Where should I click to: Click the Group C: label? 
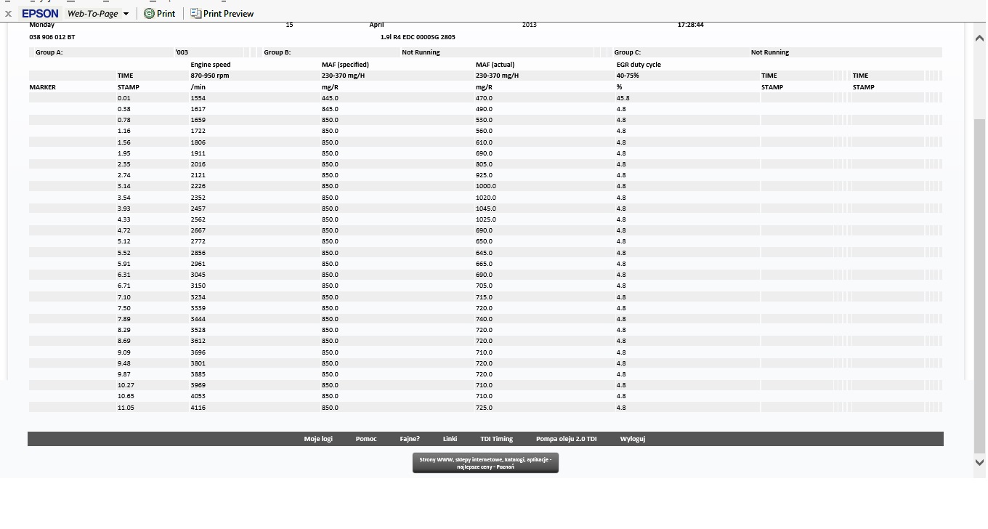pyautogui.click(x=628, y=52)
